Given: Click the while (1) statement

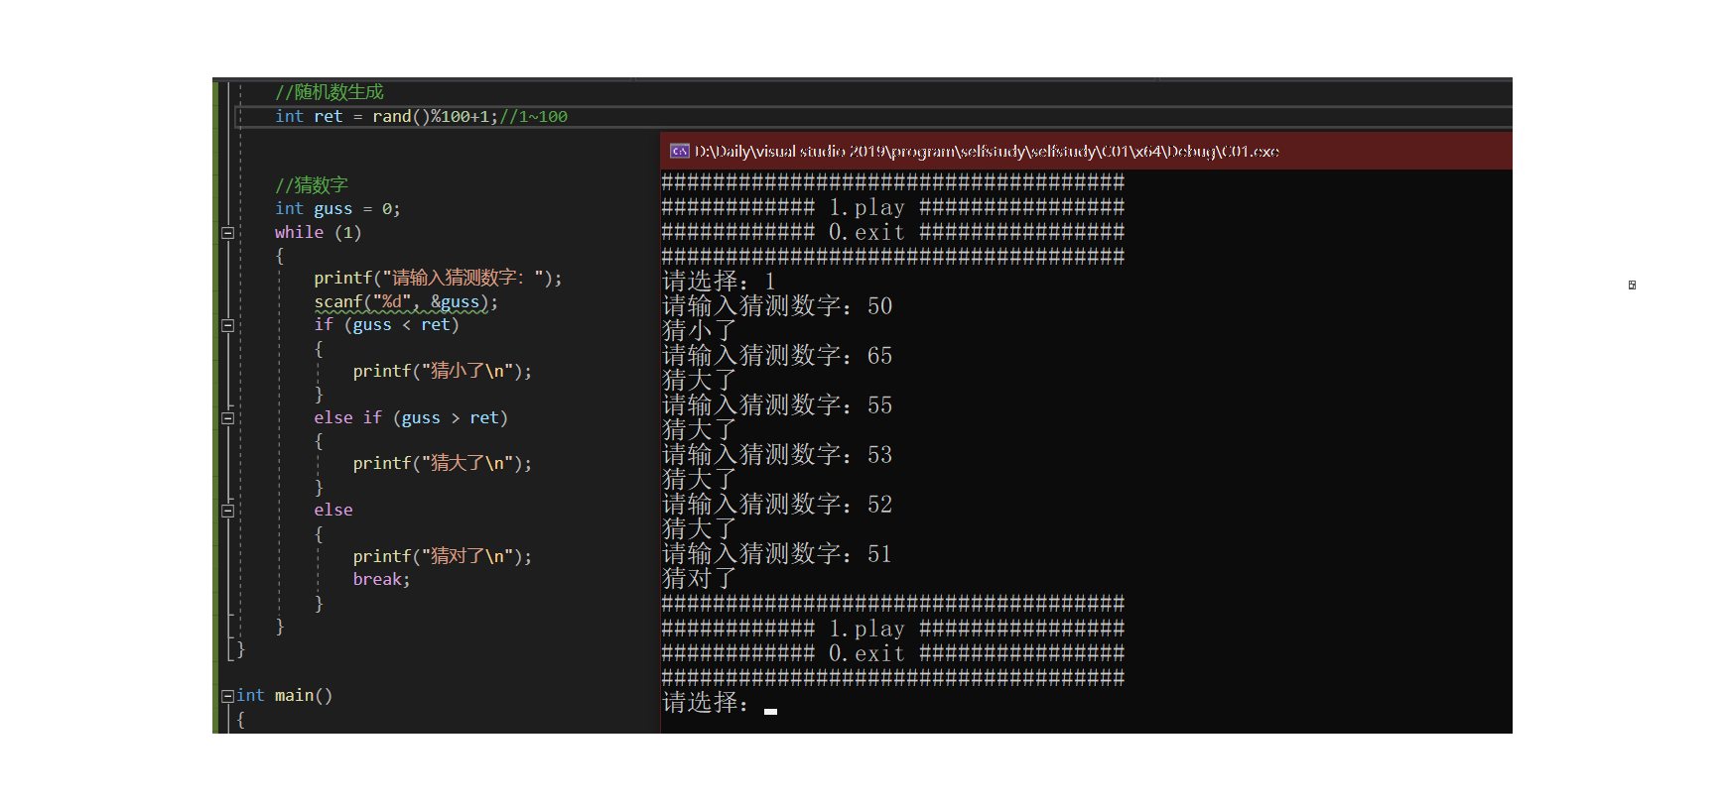Looking at the screenshot, I should (318, 233).
